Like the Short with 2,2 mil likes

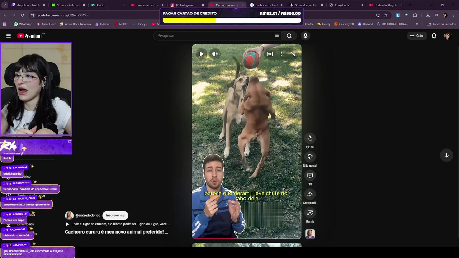[310, 138]
